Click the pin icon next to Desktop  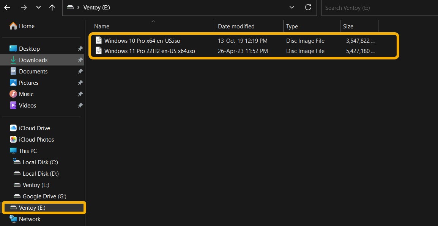[80, 48]
